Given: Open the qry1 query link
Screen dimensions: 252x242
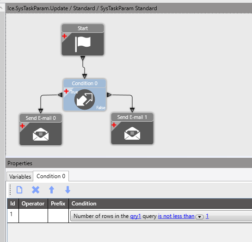Looking at the screenshot, I should (135, 216).
